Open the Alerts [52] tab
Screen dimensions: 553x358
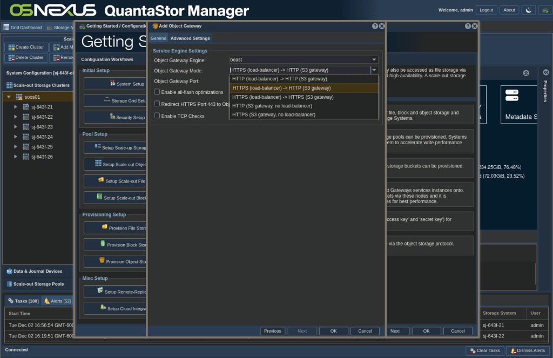click(x=57, y=301)
